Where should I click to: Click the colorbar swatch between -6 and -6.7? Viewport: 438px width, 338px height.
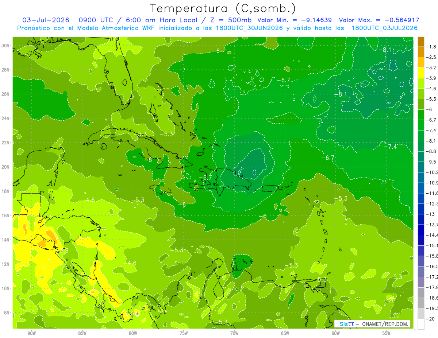pyautogui.click(x=421, y=114)
